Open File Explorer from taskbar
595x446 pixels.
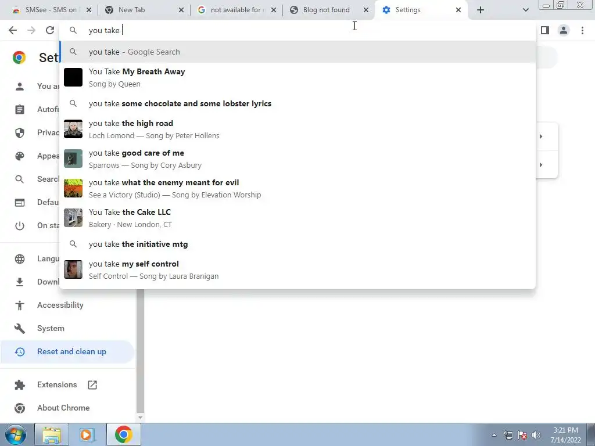(x=52, y=434)
